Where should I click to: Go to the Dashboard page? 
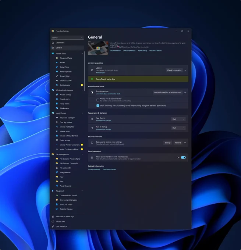click(67, 43)
